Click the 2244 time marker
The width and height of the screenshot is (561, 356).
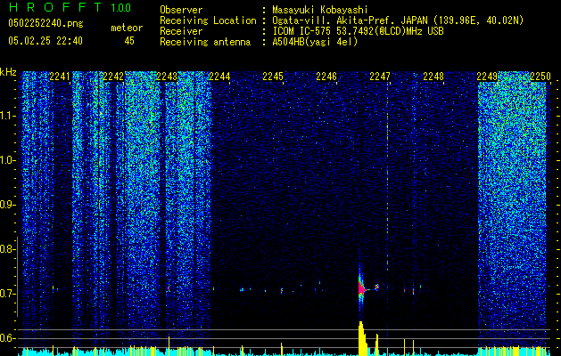pos(219,77)
